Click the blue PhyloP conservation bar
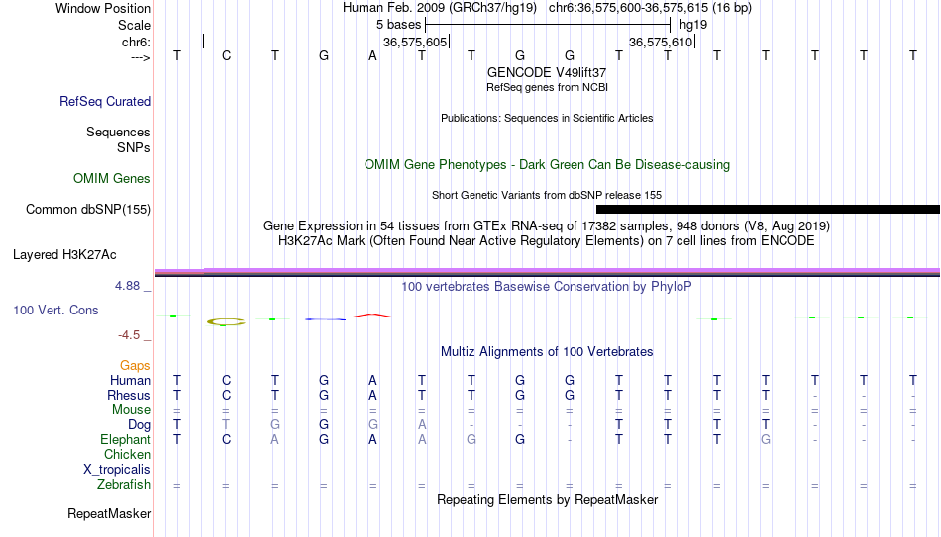This screenshot has width=941, height=537. (x=325, y=319)
